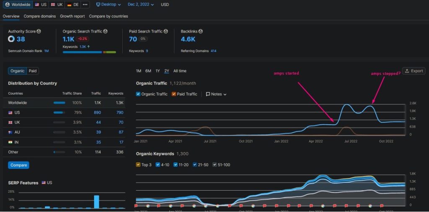Open the organic Keywords 1.3K link

click(83, 47)
